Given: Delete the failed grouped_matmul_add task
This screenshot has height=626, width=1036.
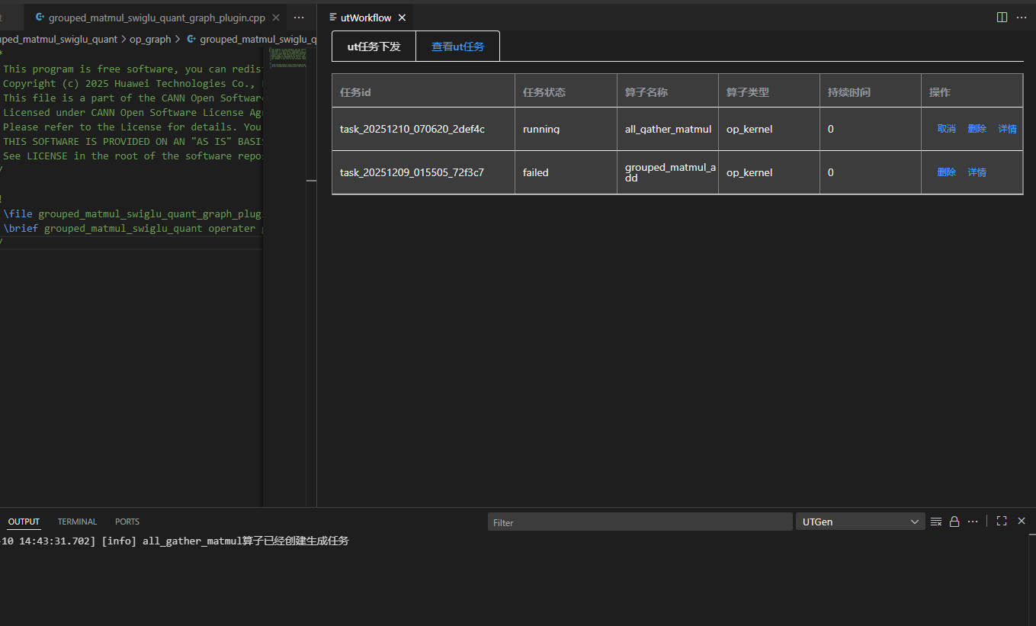Looking at the screenshot, I should point(946,172).
